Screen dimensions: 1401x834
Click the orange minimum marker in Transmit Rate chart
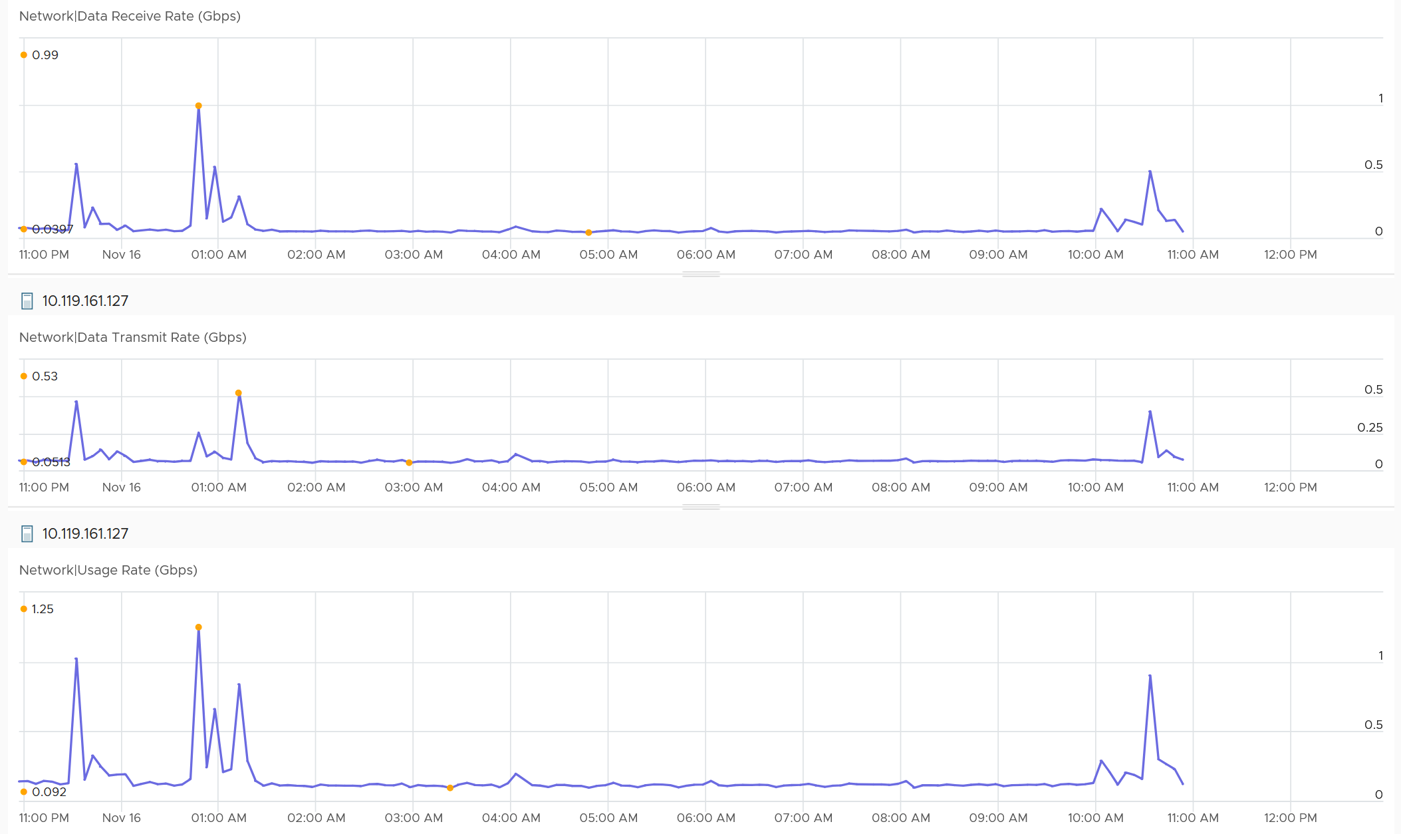409,463
